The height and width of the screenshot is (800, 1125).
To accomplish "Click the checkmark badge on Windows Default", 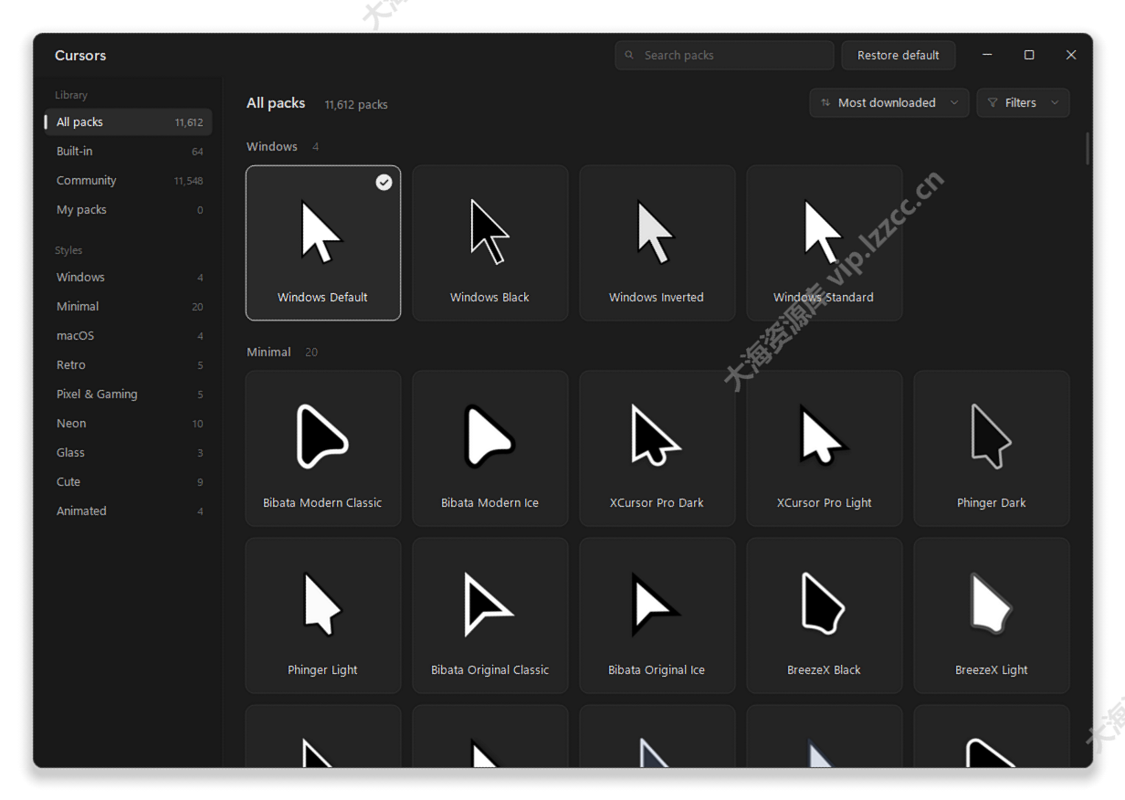I will (x=384, y=183).
